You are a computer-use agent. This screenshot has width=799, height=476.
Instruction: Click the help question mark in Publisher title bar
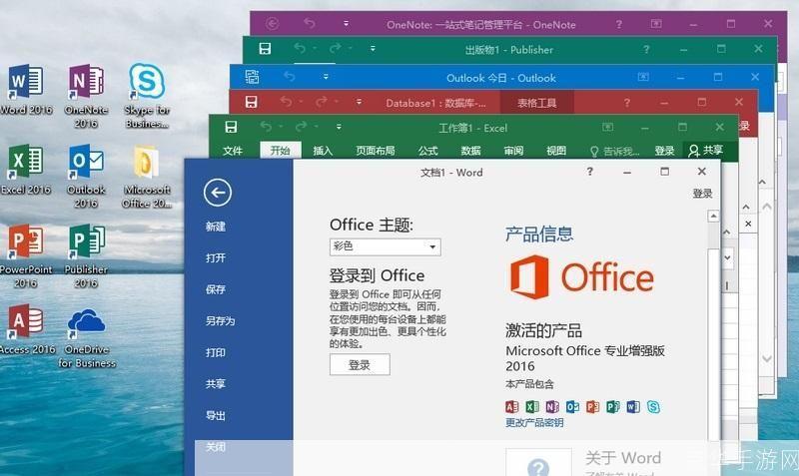(x=646, y=49)
